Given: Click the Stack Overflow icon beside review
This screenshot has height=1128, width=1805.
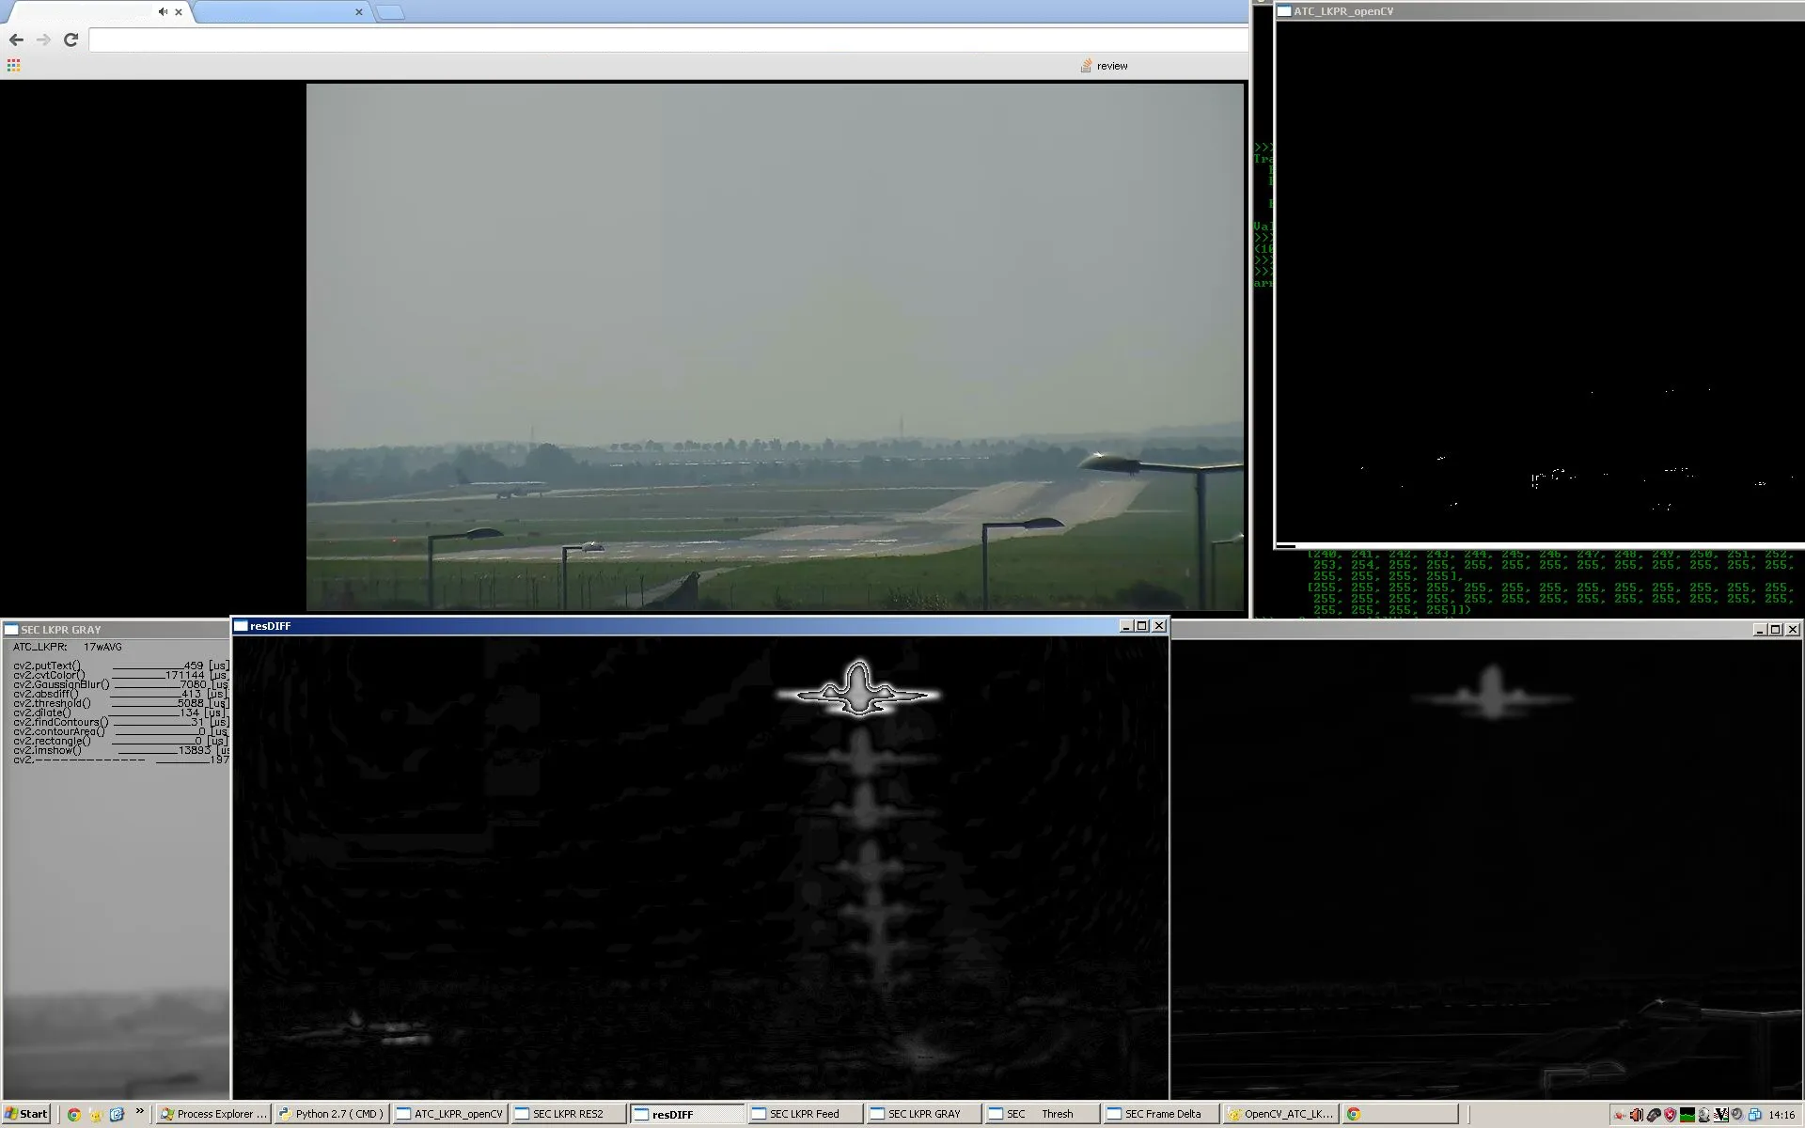Looking at the screenshot, I should point(1087,65).
